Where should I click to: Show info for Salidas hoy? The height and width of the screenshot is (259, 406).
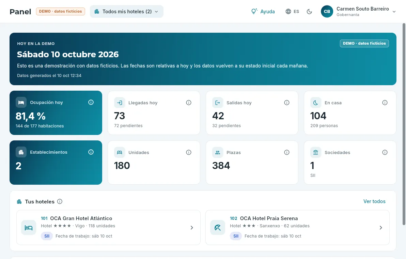[287, 103]
